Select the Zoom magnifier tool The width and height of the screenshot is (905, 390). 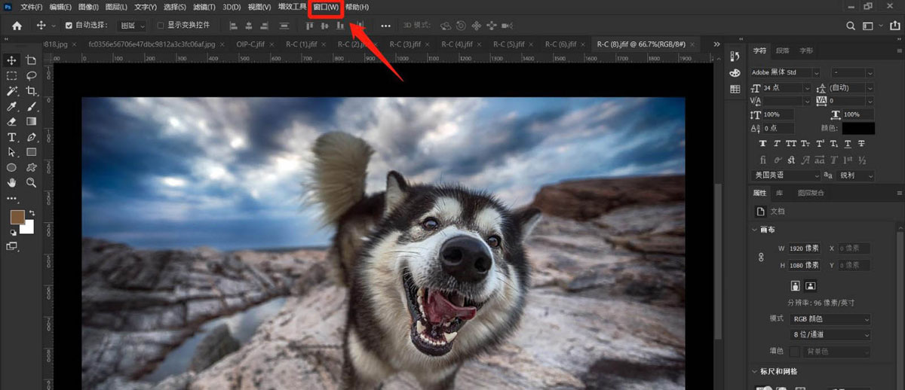tap(31, 183)
